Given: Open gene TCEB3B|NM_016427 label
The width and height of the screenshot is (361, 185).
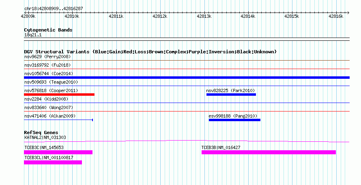Looking at the screenshot, I should 221,147.
